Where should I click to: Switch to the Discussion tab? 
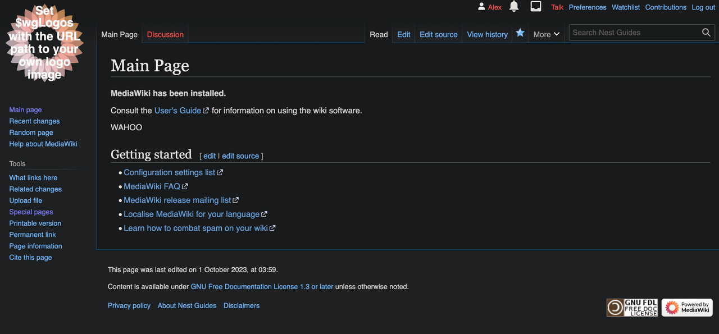coord(165,34)
